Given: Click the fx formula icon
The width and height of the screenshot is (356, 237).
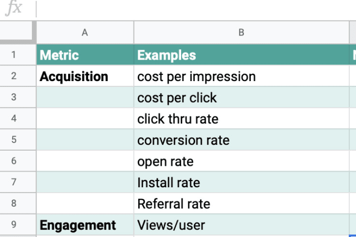Looking at the screenshot, I should coord(14,8).
